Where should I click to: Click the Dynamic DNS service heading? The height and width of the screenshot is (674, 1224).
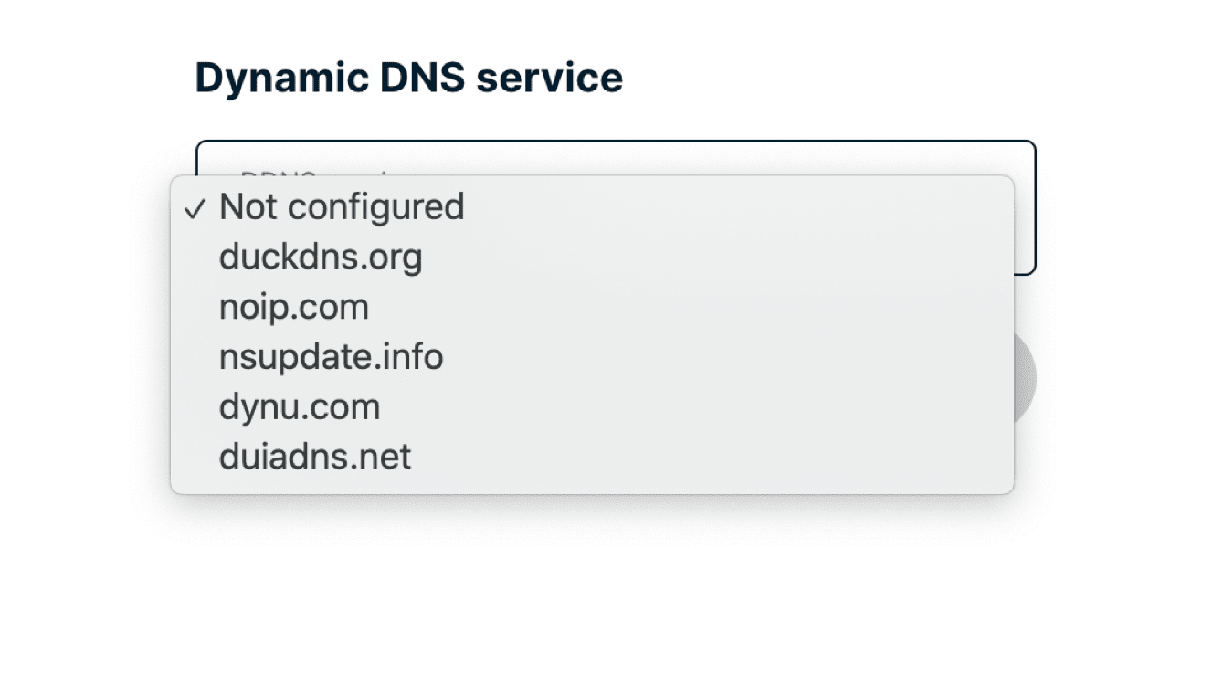click(408, 78)
